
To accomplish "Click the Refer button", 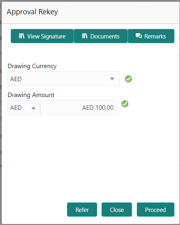I will [82, 210].
